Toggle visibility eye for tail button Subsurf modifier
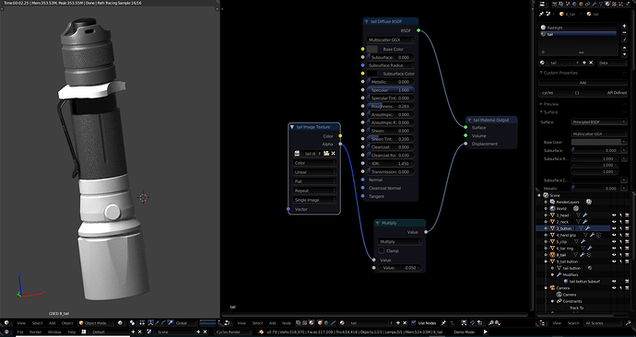Screen dimensions: 636x337 tap(614, 281)
